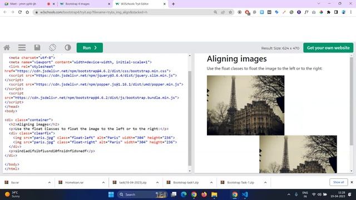
Task: Show hidden system tray icons
Action: tap(289, 194)
